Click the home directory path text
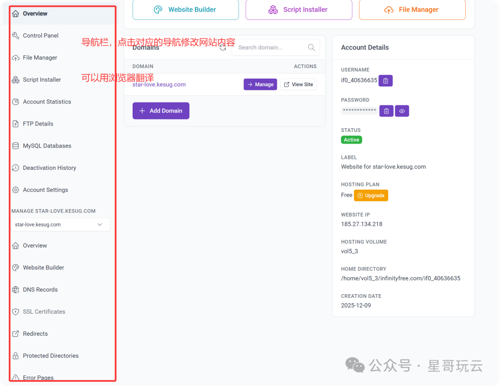 tap(401, 278)
